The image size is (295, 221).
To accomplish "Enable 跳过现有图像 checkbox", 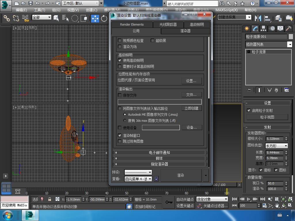I will (x=120, y=141).
